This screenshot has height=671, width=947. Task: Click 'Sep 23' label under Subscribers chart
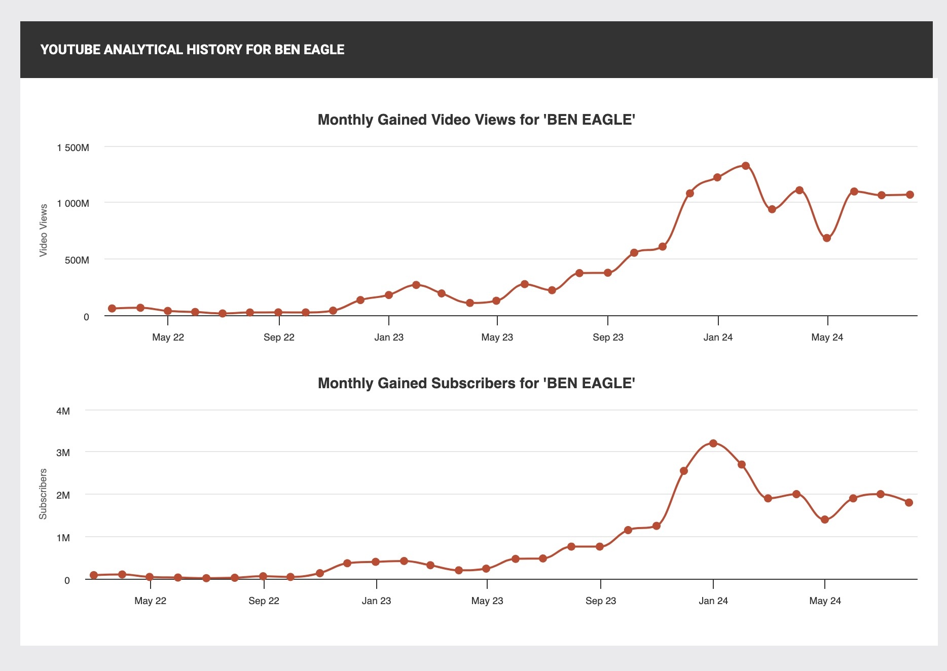[601, 601]
